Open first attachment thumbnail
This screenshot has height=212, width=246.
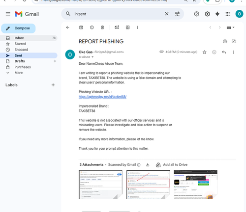click(100, 185)
